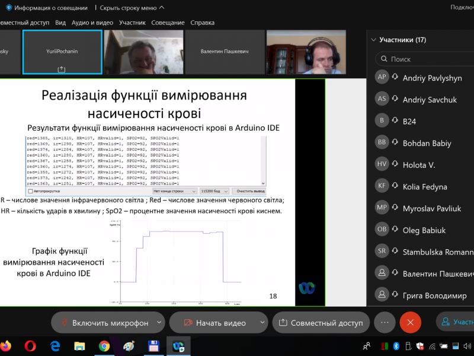Open Firefox from the taskbar
The image size is (474, 356).
point(6,345)
